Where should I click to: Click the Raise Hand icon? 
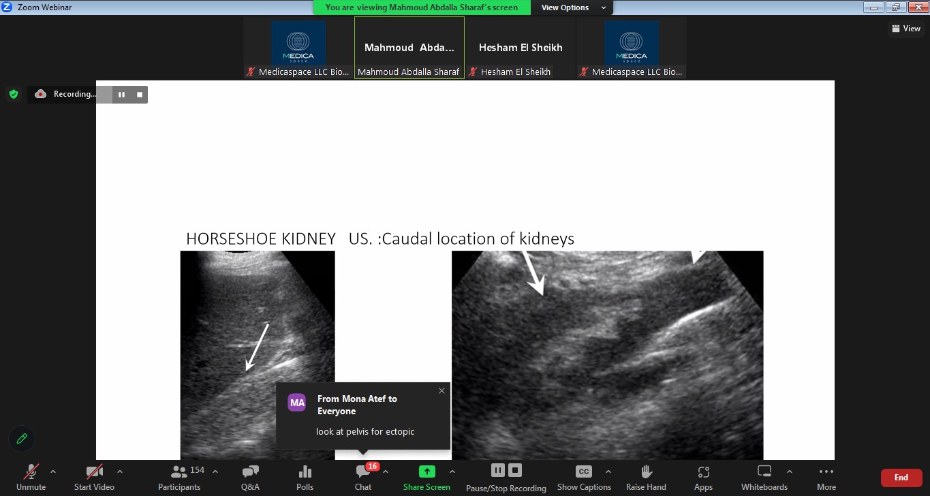click(x=646, y=472)
